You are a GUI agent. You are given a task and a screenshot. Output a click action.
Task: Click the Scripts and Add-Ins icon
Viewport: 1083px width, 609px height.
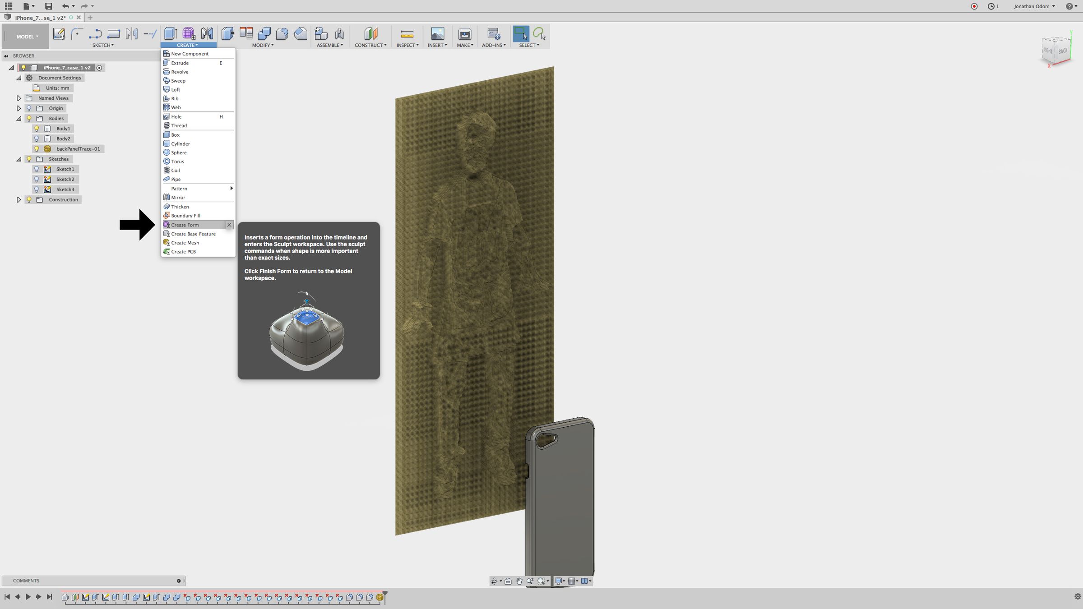pos(493,34)
